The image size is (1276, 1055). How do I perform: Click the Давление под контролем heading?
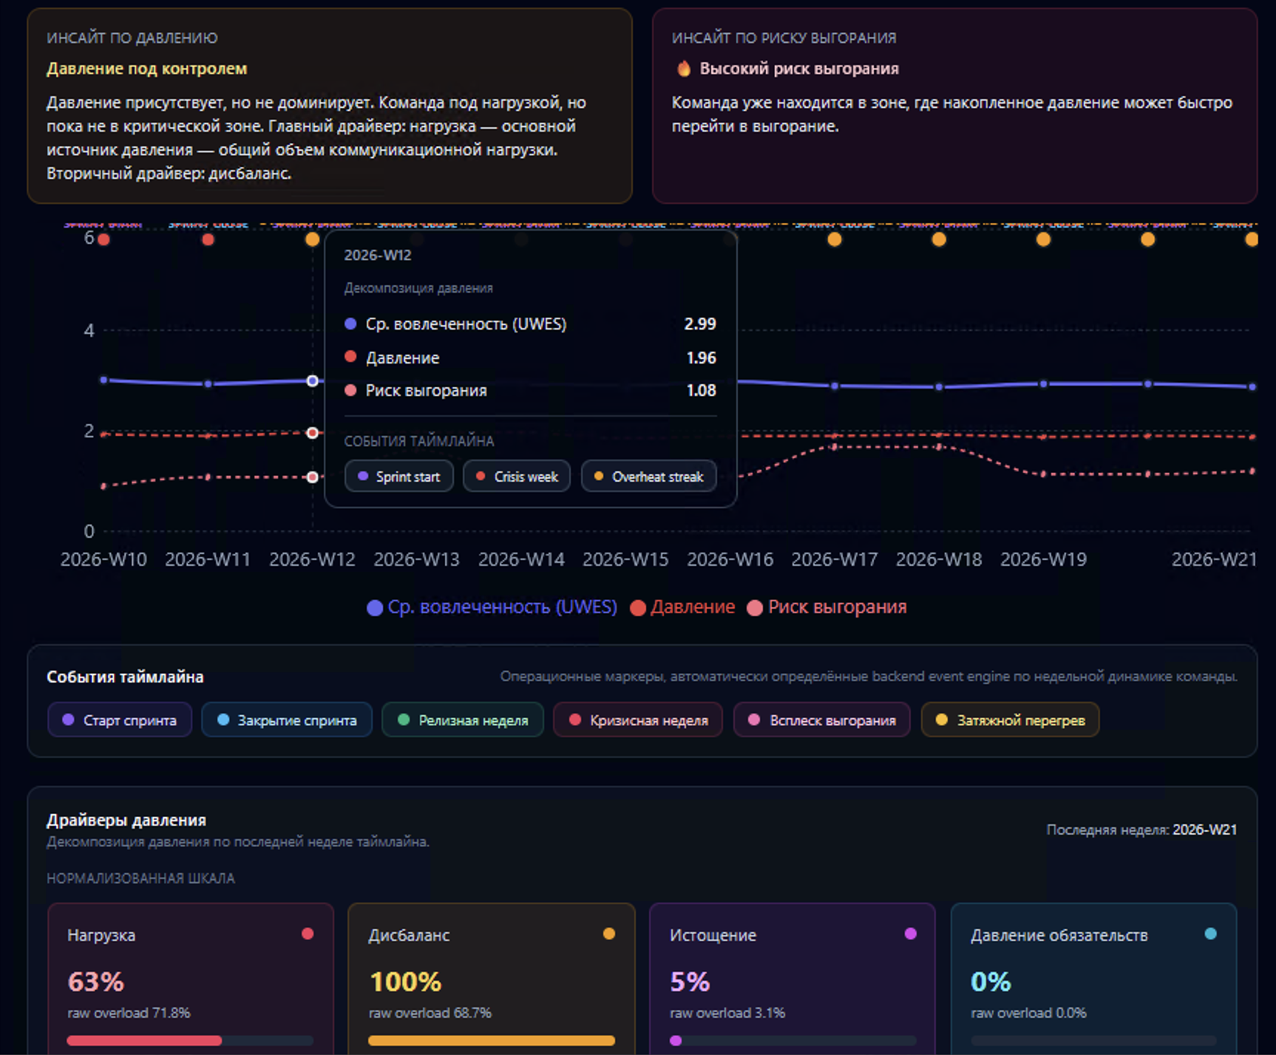coord(147,69)
